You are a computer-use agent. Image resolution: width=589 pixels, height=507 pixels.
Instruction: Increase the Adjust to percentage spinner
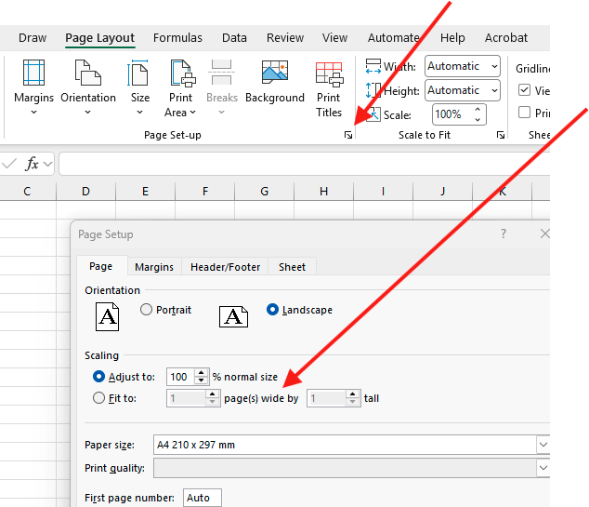pyautogui.click(x=202, y=373)
